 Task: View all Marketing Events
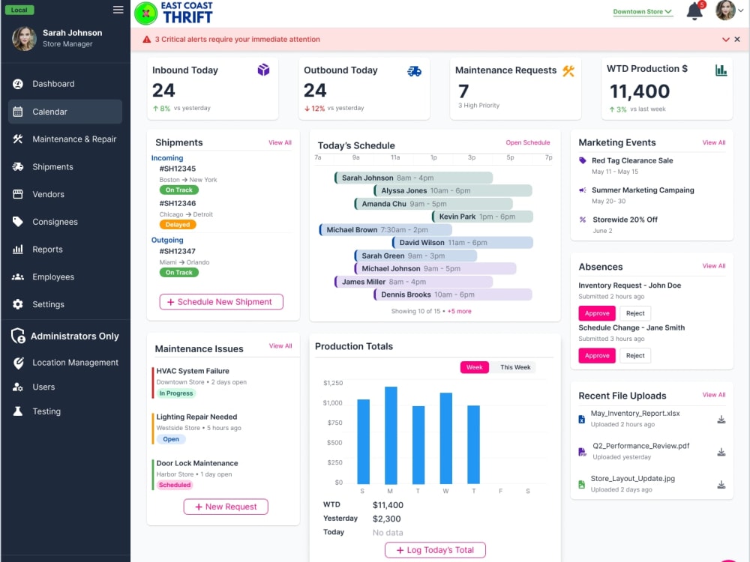(714, 142)
